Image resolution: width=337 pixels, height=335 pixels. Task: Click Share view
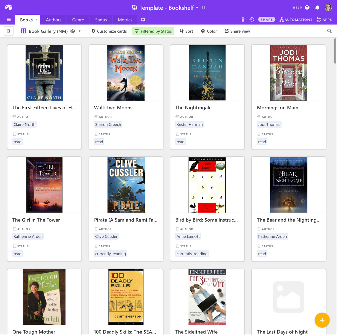point(237,31)
